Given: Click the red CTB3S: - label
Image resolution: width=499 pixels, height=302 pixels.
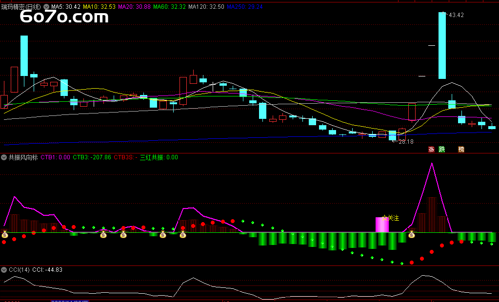Looking at the screenshot, I should click(126, 157).
